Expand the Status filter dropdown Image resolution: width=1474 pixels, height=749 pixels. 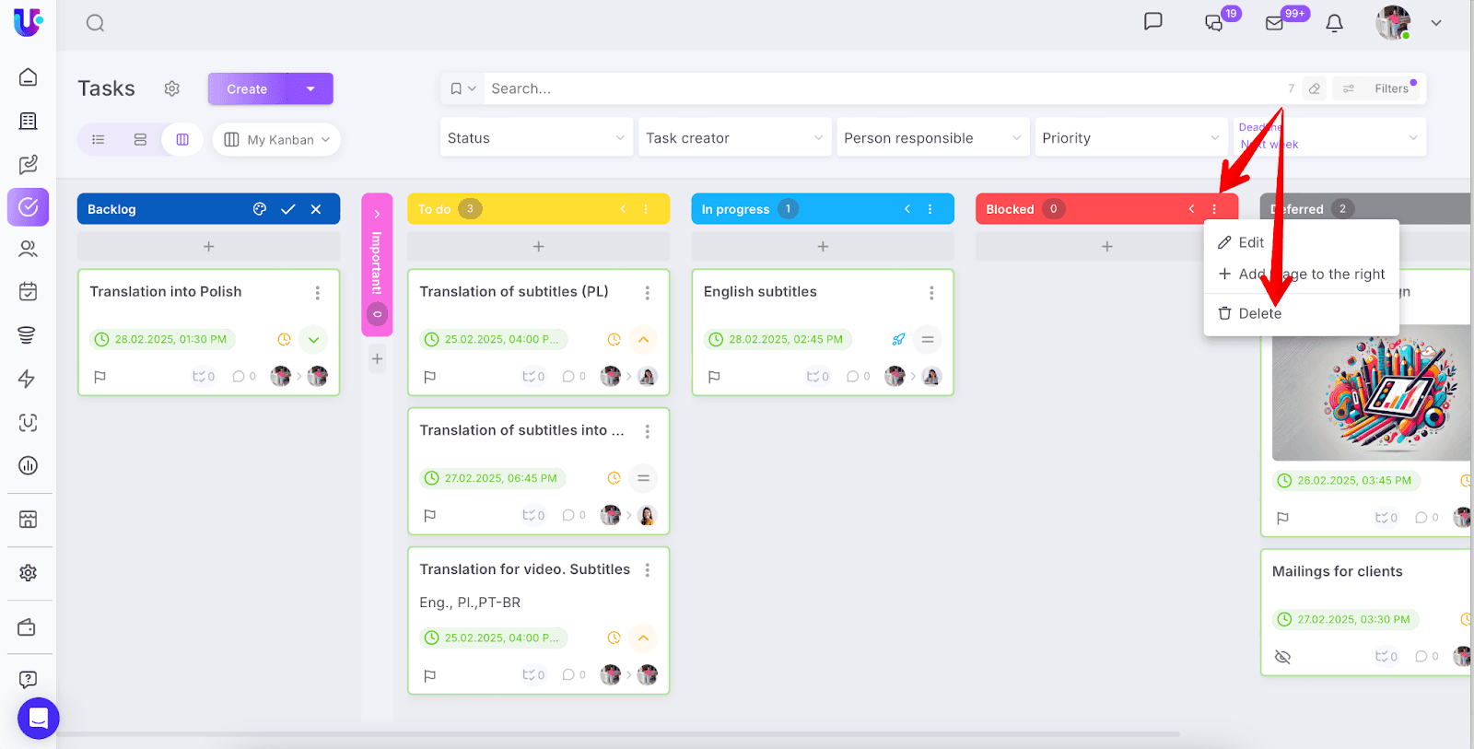point(536,138)
